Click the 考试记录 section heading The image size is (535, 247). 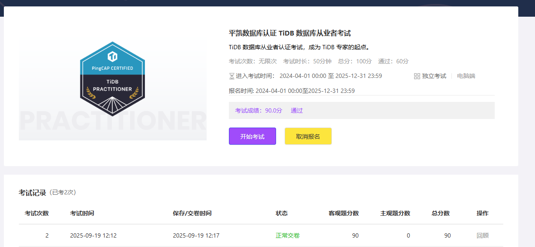tap(32, 193)
